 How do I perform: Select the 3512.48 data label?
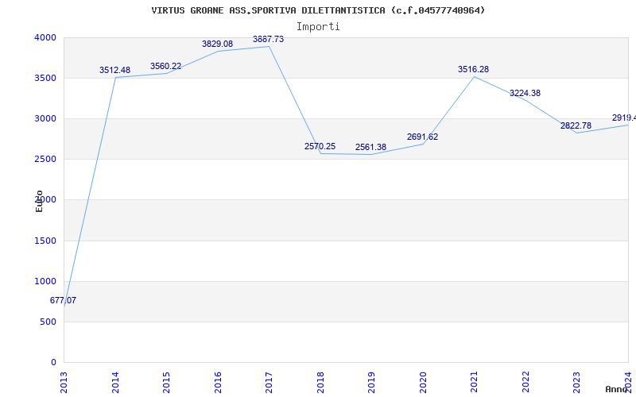[x=114, y=71]
